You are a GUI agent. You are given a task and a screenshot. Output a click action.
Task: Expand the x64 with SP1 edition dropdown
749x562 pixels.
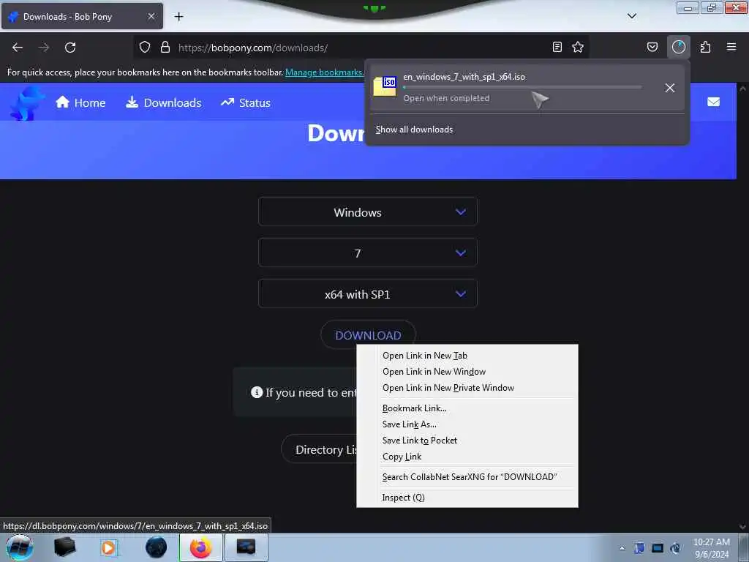click(x=368, y=294)
